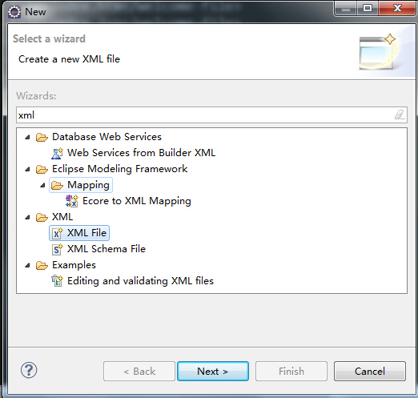Open help with the question mark icon
The image size is (418, 398).
pos(29,370)
